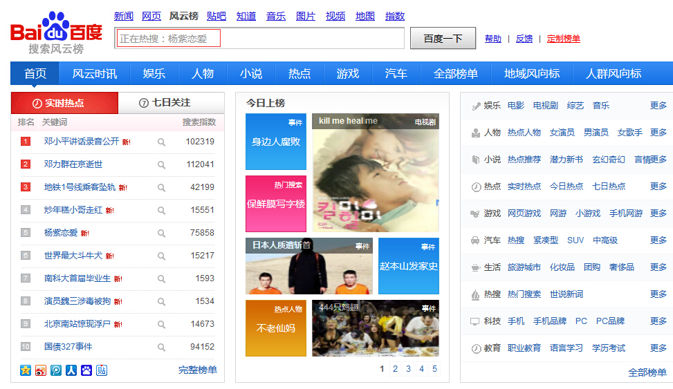673x389 pixels.
Task: Open 全部榜单 navigation item
Action: pos(456,74)
